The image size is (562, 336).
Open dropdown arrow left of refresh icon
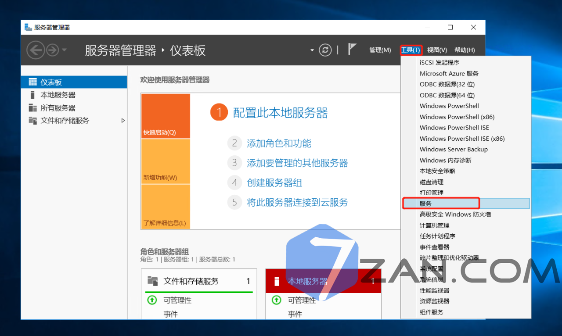coord(312,50)
